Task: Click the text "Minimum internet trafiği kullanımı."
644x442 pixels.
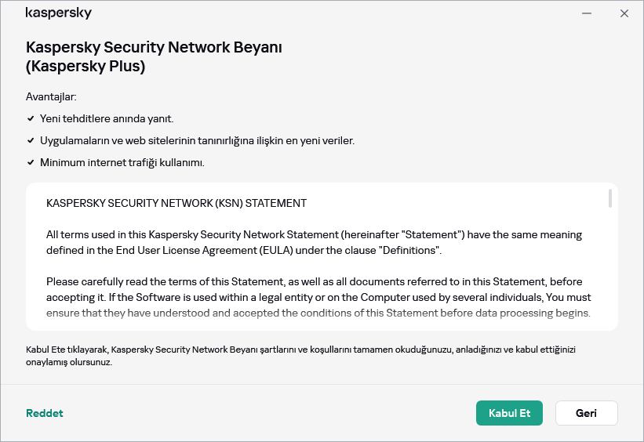Action: point(122,163)
